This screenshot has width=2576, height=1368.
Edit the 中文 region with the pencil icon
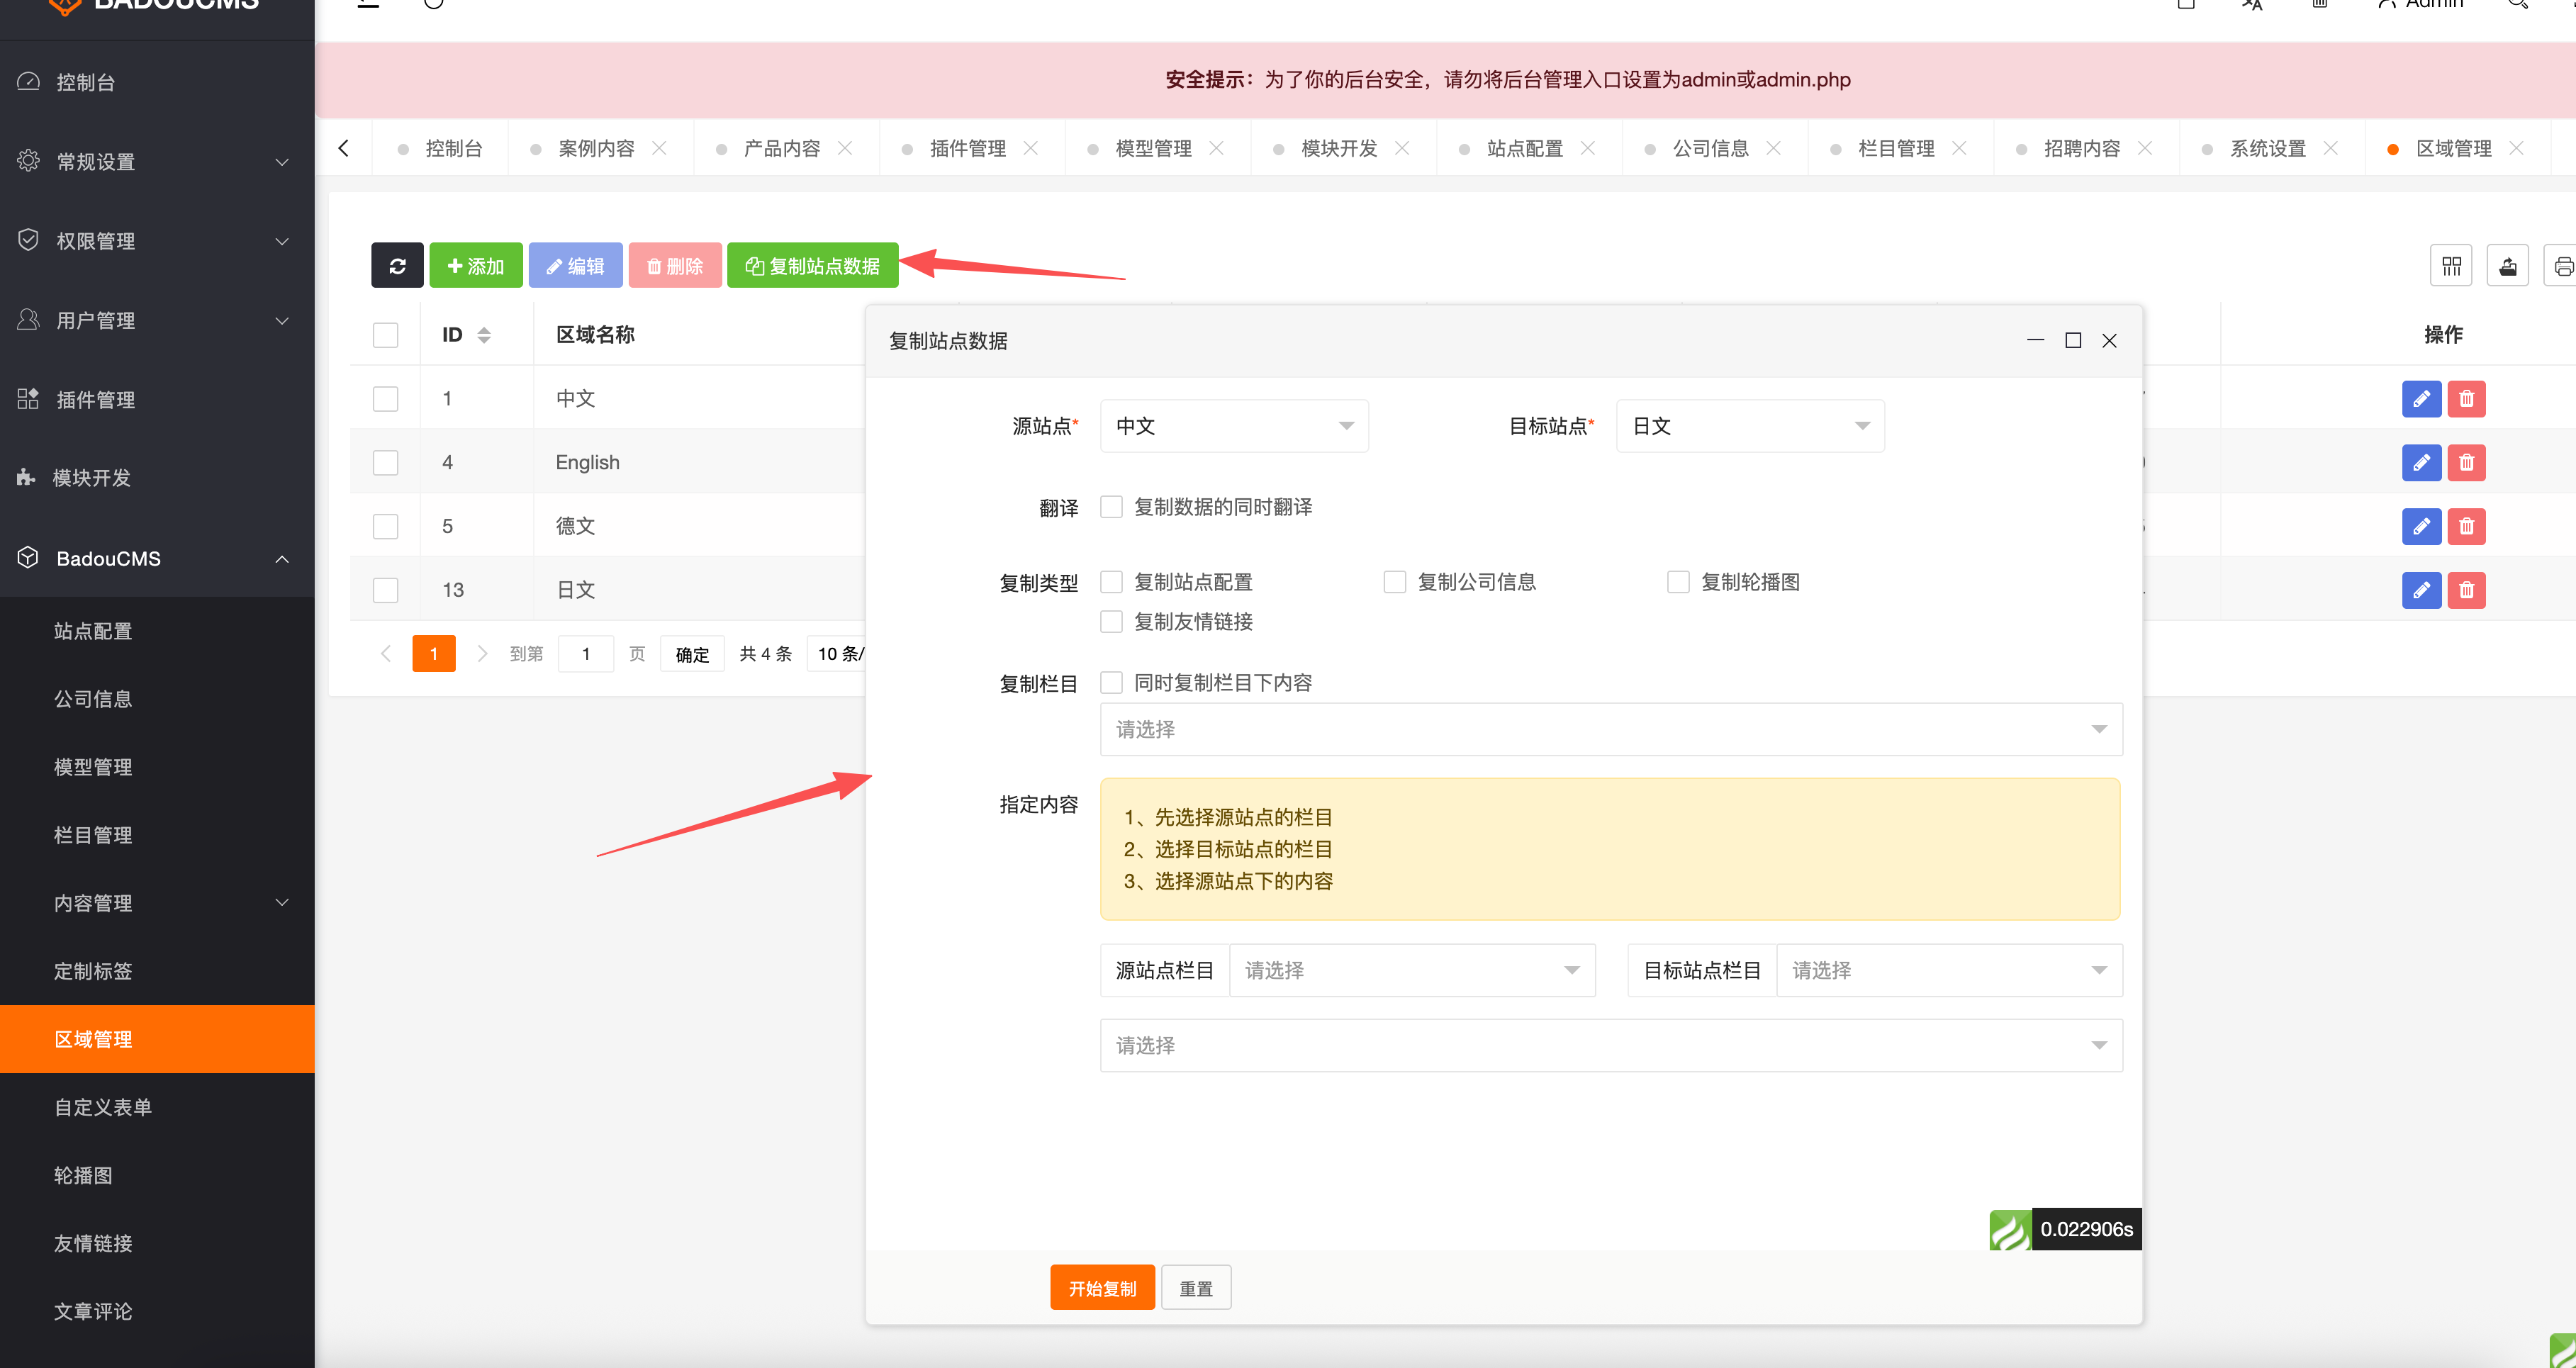pos(2421,398)
